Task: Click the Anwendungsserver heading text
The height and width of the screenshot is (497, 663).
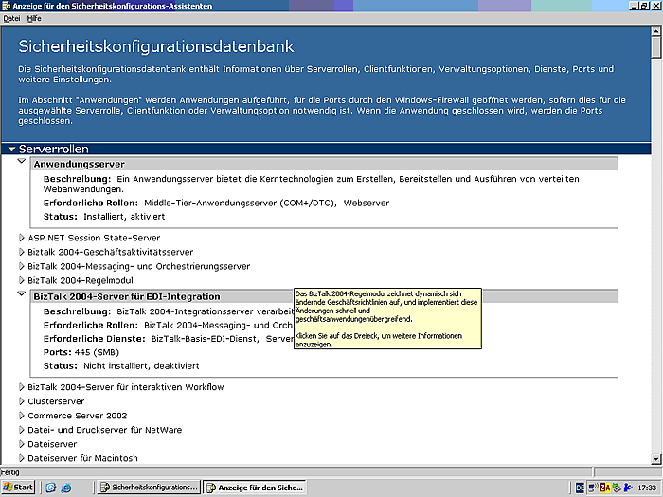Action: (x=79, y=164)
